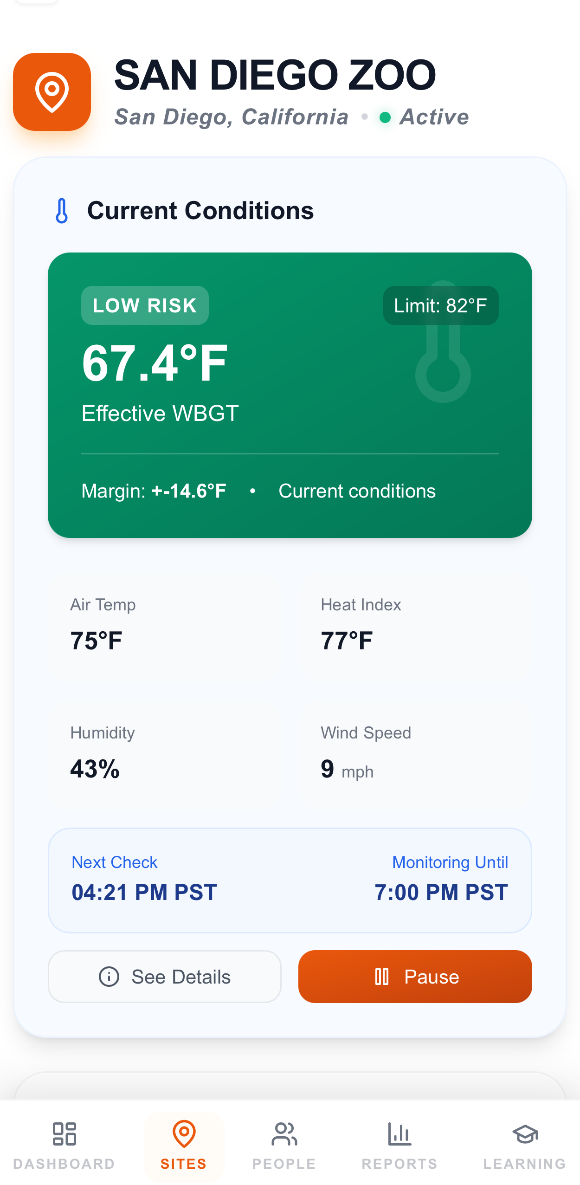Click the 67.4°F Effective WBGT reading
Viewport: 580px width, 1185px height.
[155, 364]
